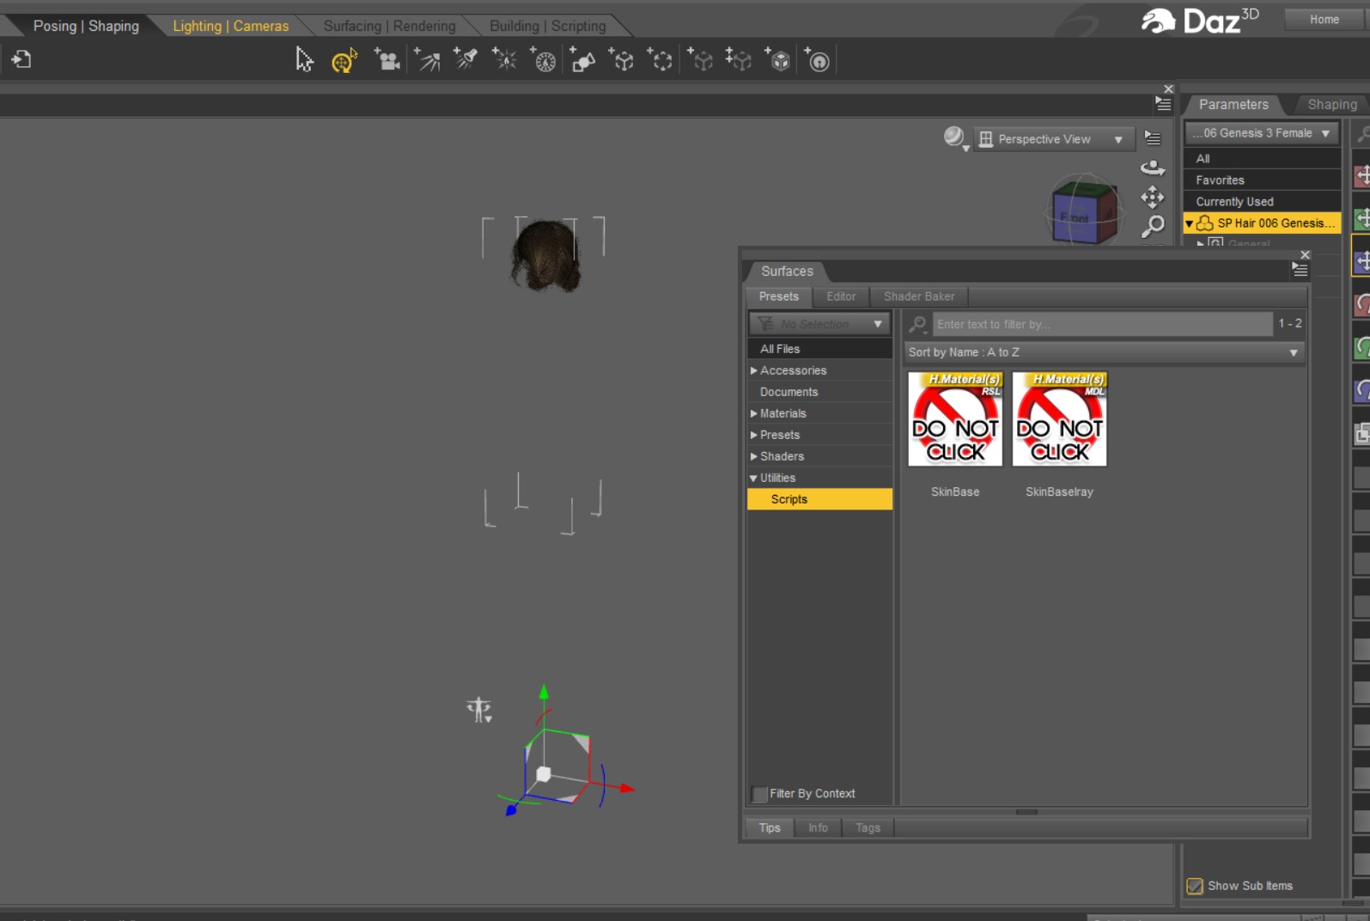Open the No Selection filter dropdown
This screenshot has height=921, width=1370.
pos(819,324)
